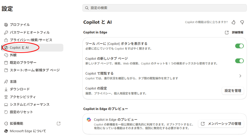Click the プロファイル profile icon
Viewport: 249px width, 138px height.
(6, 25)
